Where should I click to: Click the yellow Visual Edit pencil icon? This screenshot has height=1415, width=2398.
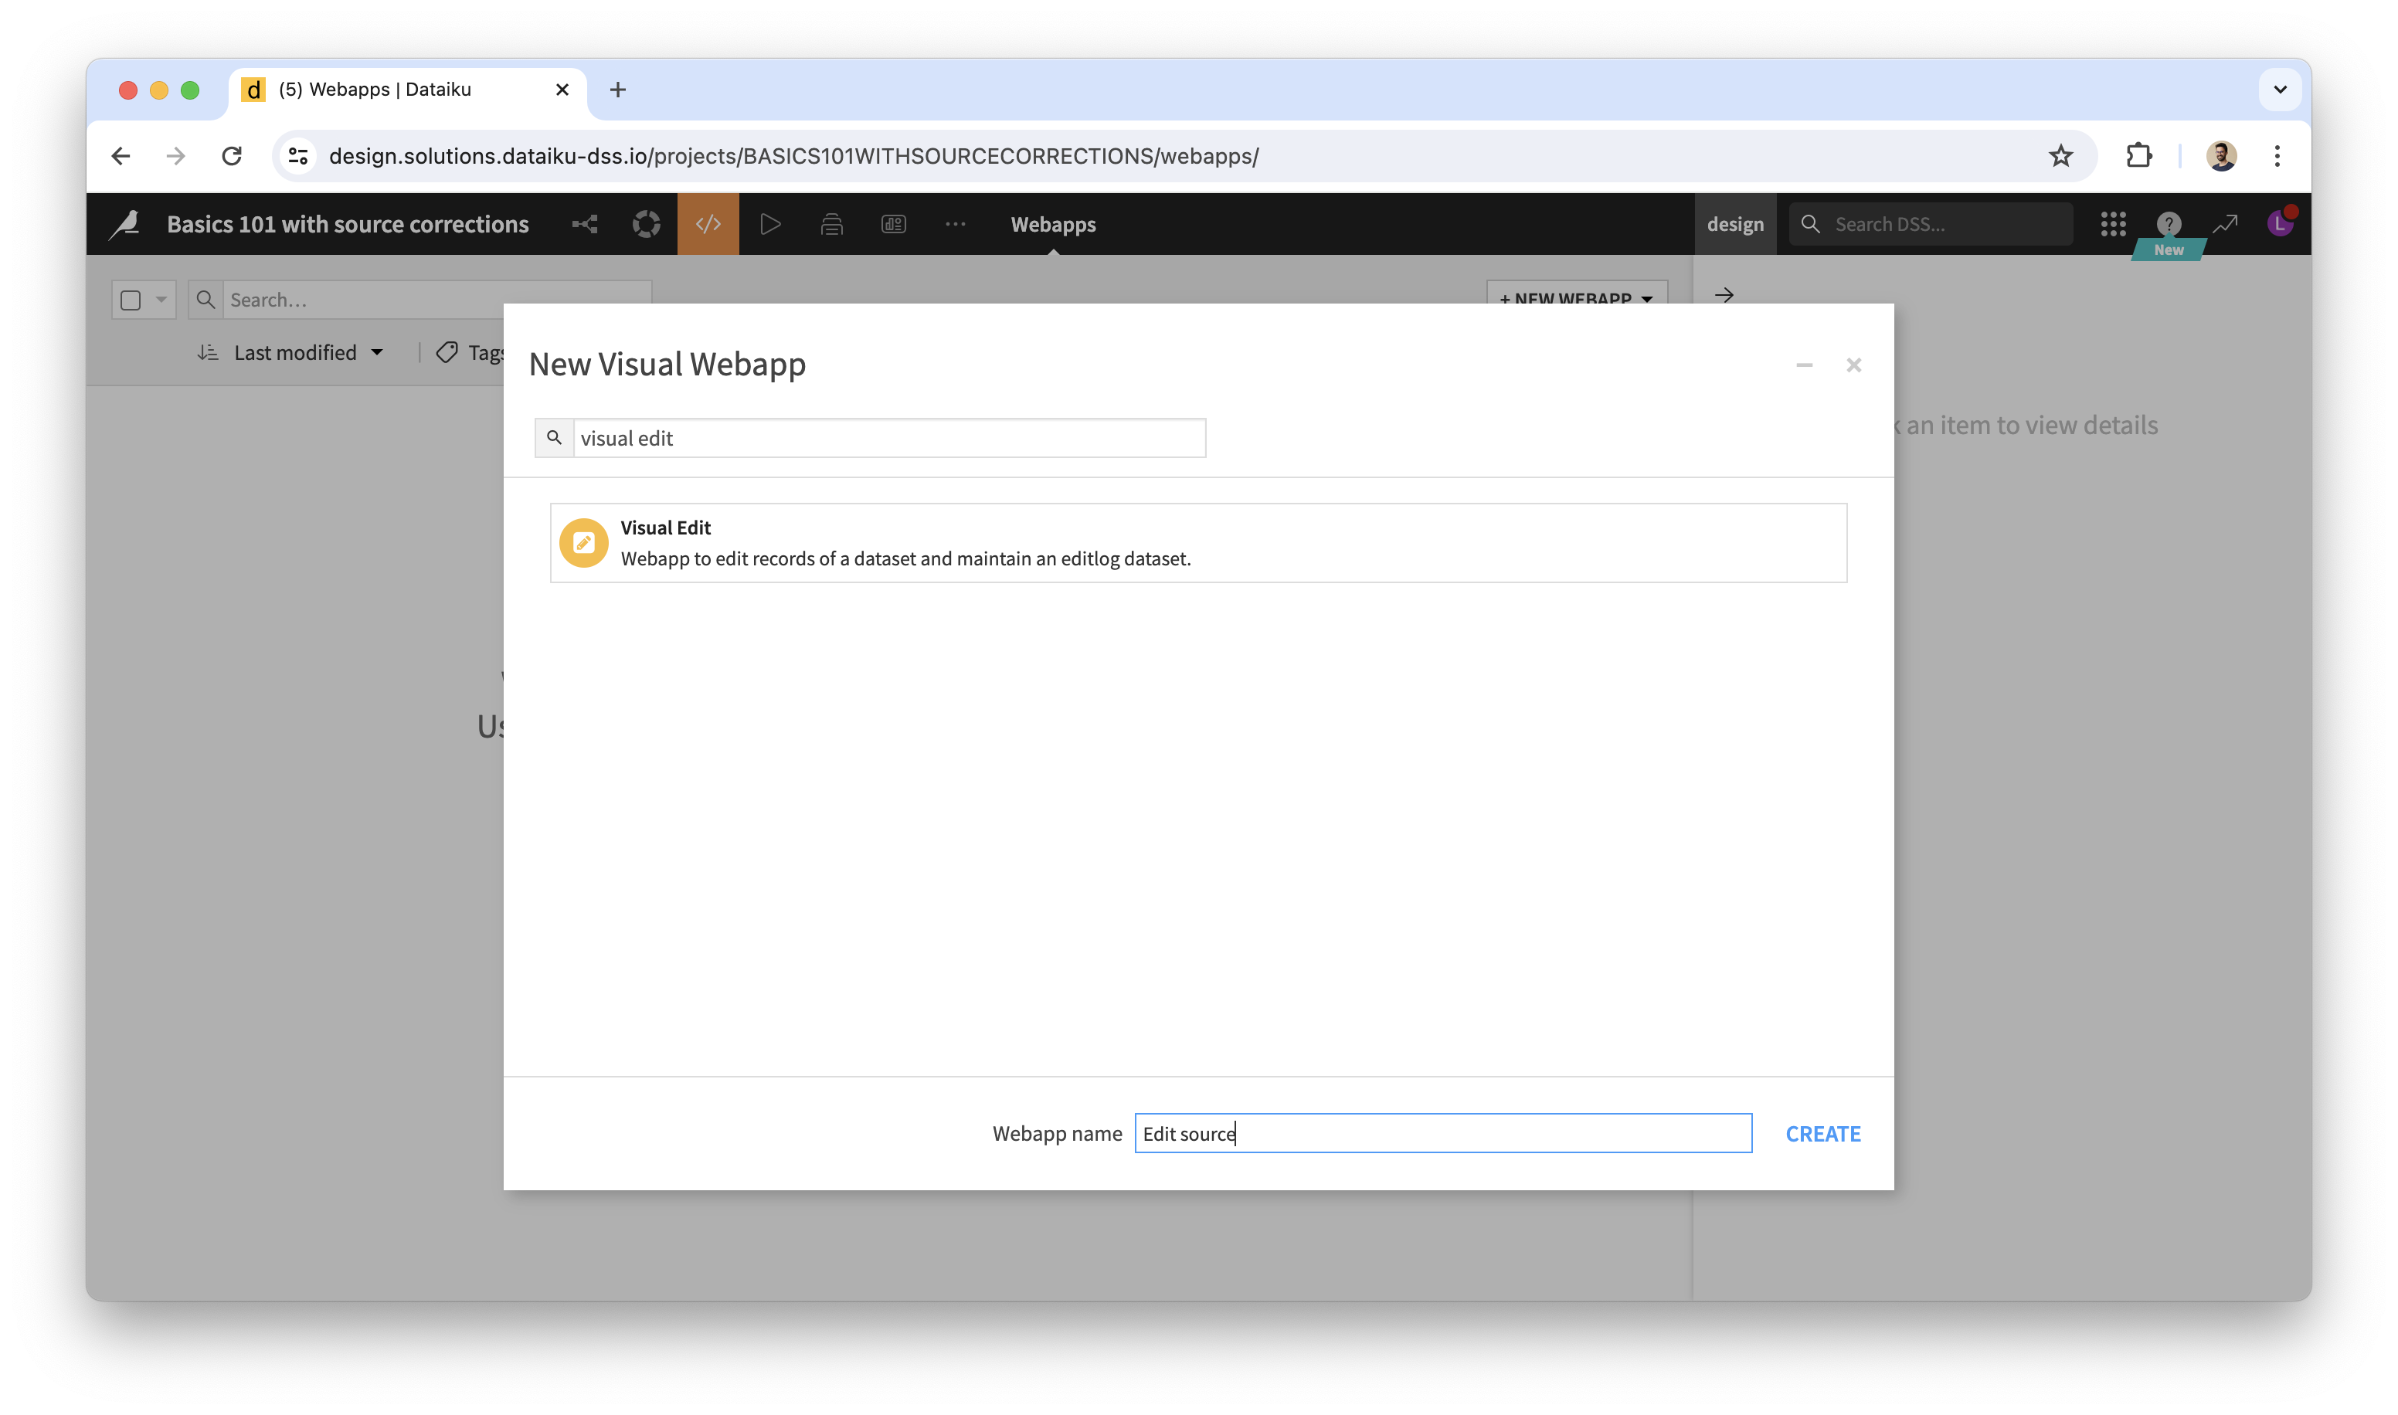pos(583,542)
